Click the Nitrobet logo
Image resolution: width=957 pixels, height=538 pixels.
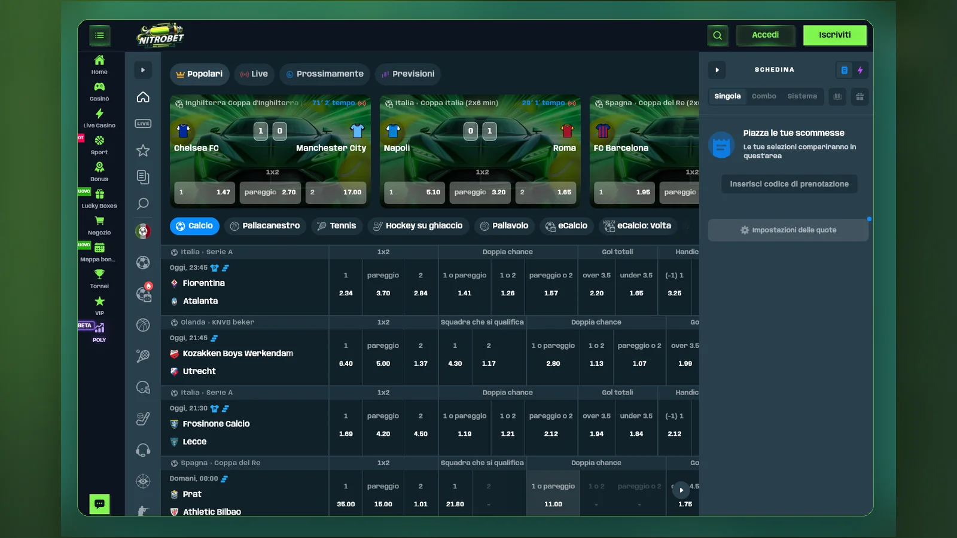tap(160, 35)
